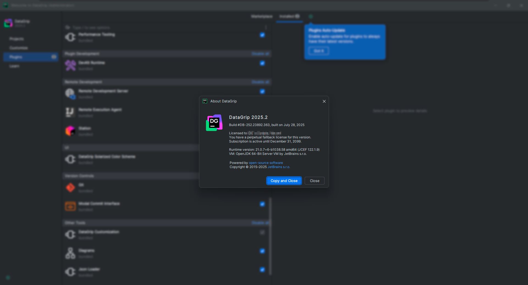Click the 'Plugins Auto-Update' tooltip title

coord(327,30)
